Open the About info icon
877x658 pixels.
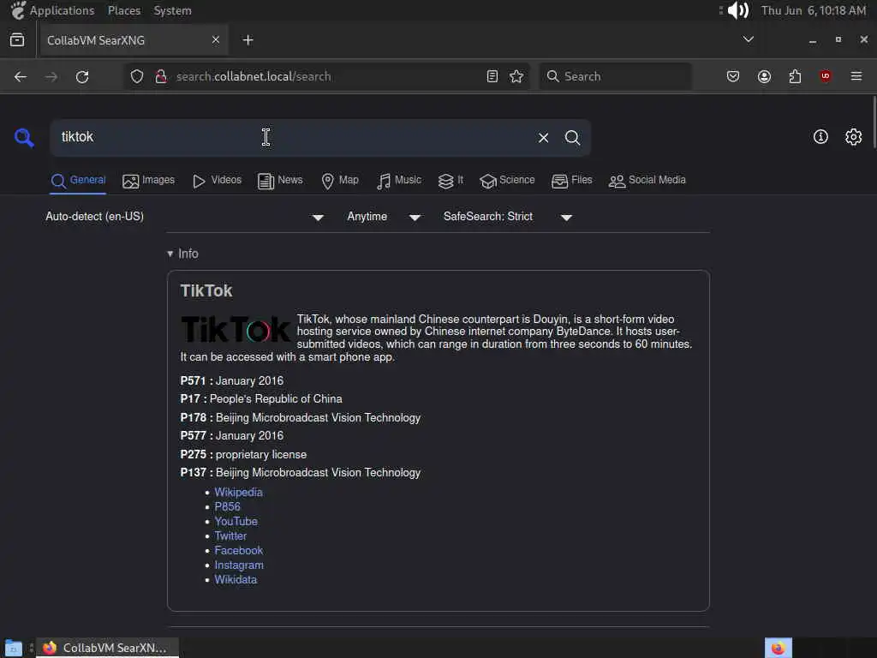(x=820, y=136)
